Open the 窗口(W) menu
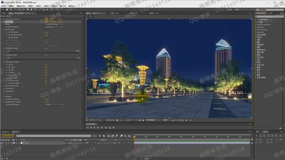Screen dimensions: 285x160 coord(63,6)
